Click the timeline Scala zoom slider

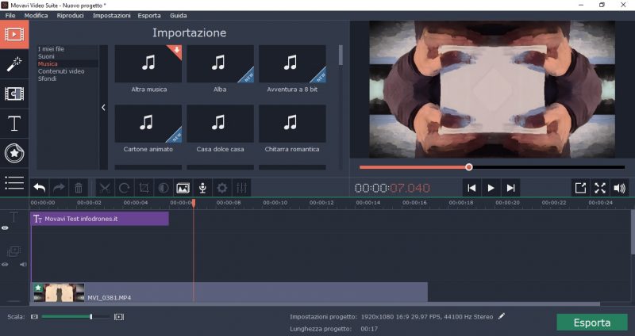coord(75,317)
